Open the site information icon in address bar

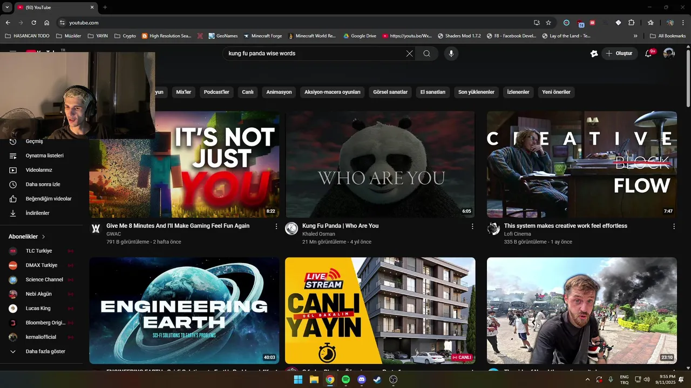point(62,23)
